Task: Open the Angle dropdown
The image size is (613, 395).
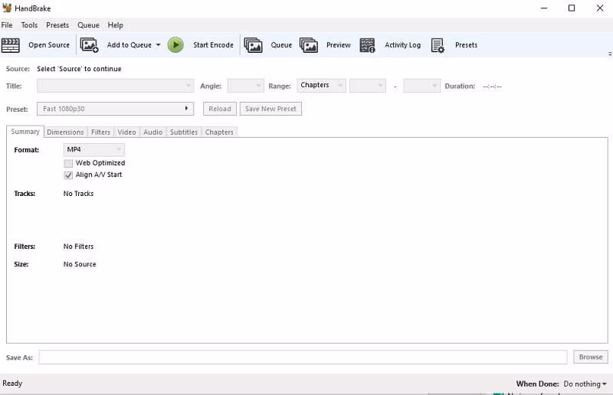Action: click(245, 86)
